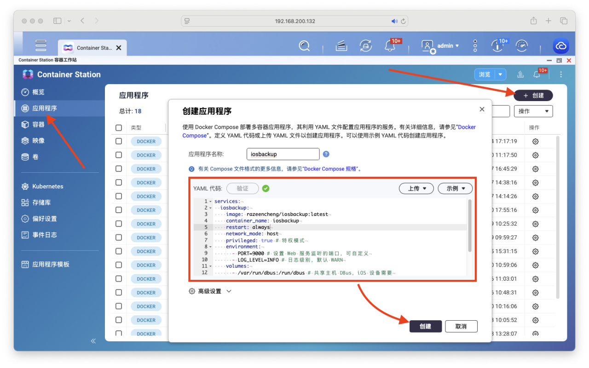589x368 pixels.
Task: Open the blue myQNAPcloud icon
Action: coord(561,46)
